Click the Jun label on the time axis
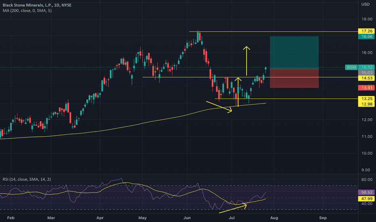Viewport: 376px width, 222px height. point(187,218)
